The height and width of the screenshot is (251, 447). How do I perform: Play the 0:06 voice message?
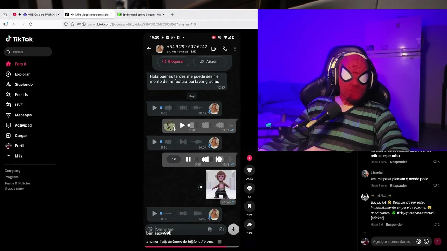click(154, 108)
